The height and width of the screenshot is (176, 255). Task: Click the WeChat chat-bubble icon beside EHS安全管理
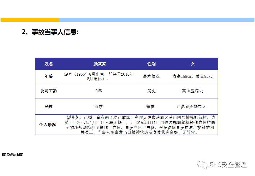coord(203,165)
